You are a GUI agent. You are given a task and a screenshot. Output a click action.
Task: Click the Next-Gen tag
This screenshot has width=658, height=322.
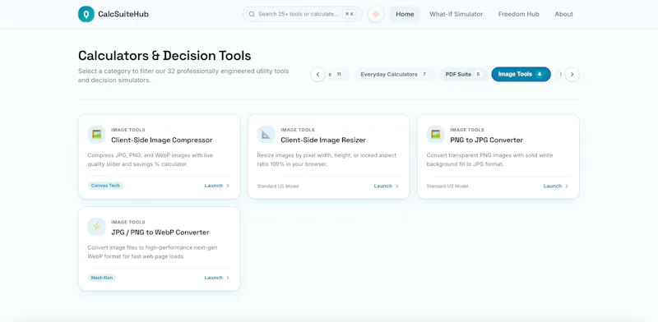(101, 278)
